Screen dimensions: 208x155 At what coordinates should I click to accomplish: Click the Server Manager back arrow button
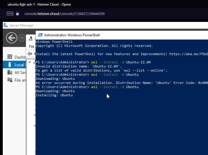pos(12,38)
